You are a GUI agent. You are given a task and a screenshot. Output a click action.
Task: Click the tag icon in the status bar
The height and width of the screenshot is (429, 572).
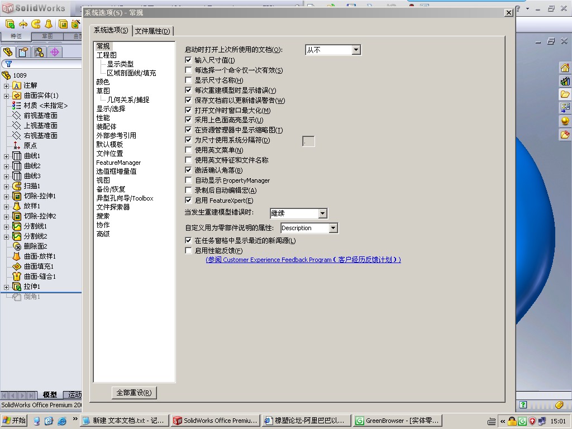[560, 404]
